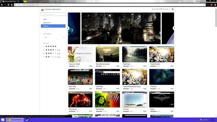Open the Tiësto theme thumbnail
The height and width of the screenshot is (122, 217).
point(162,100)
